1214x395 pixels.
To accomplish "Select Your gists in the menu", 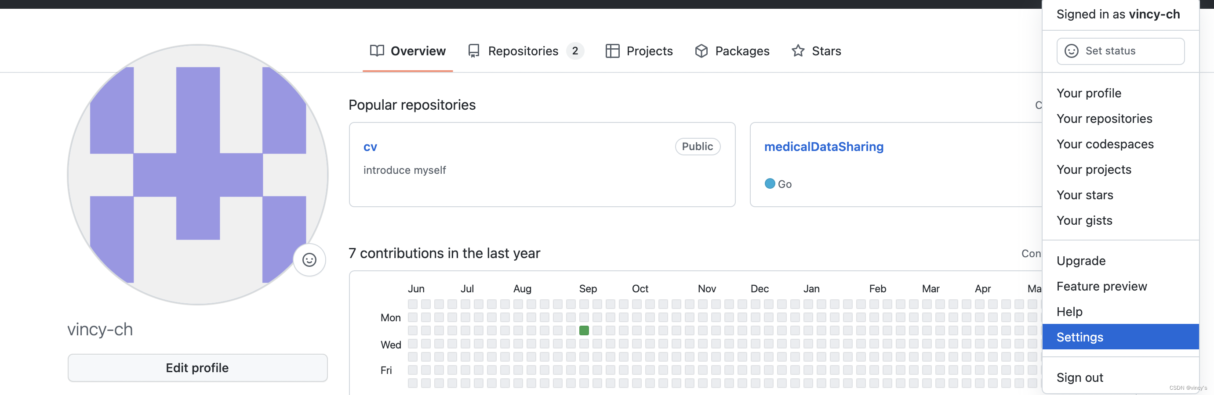I will pyautogui.click(x=1120, y=220).
